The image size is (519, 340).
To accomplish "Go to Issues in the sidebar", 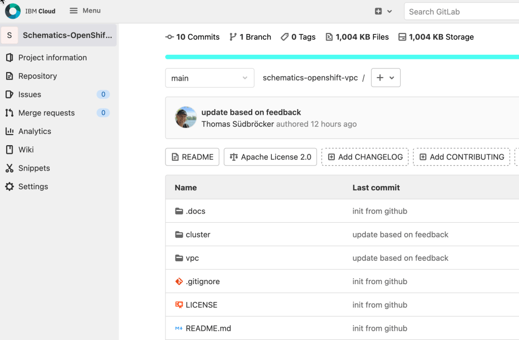I will click(x=29, y=94).
